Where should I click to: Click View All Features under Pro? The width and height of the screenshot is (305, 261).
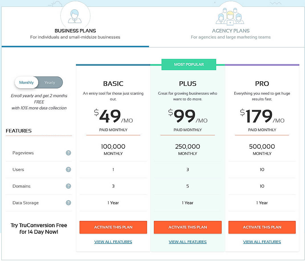[x=262, y=242]
